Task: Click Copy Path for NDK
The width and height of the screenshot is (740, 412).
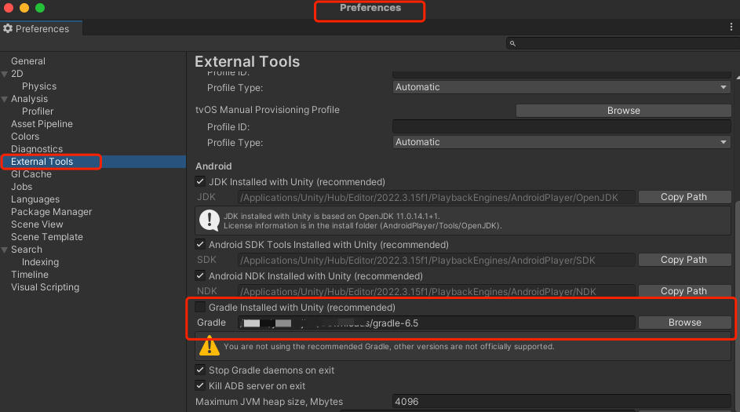Action: point(684,290)
